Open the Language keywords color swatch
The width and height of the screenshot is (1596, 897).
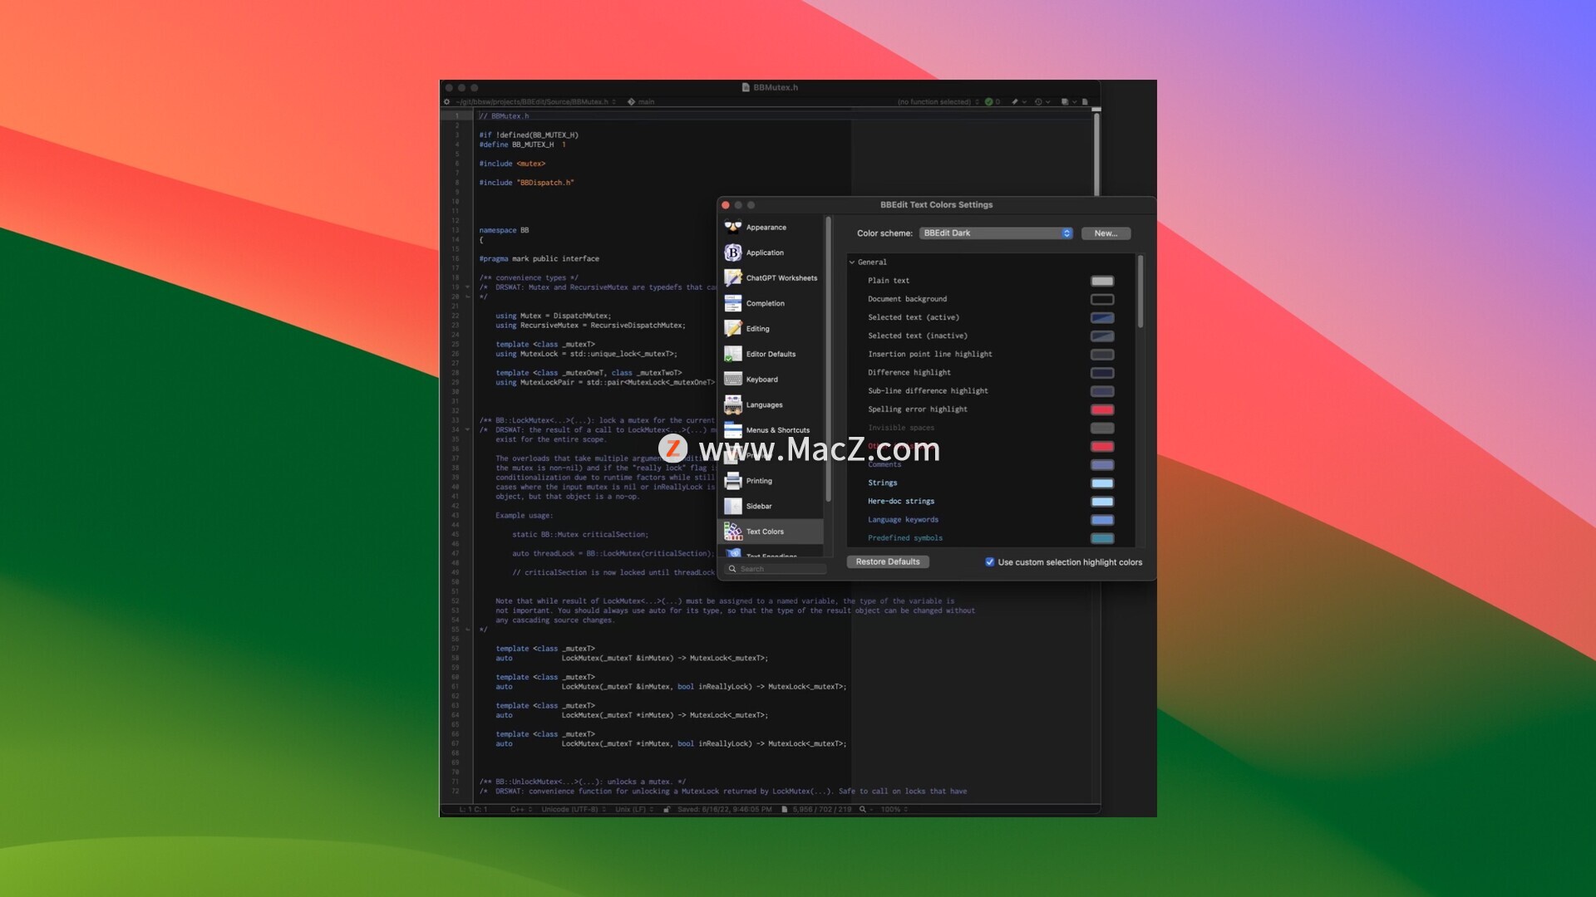coord(1102,520)
